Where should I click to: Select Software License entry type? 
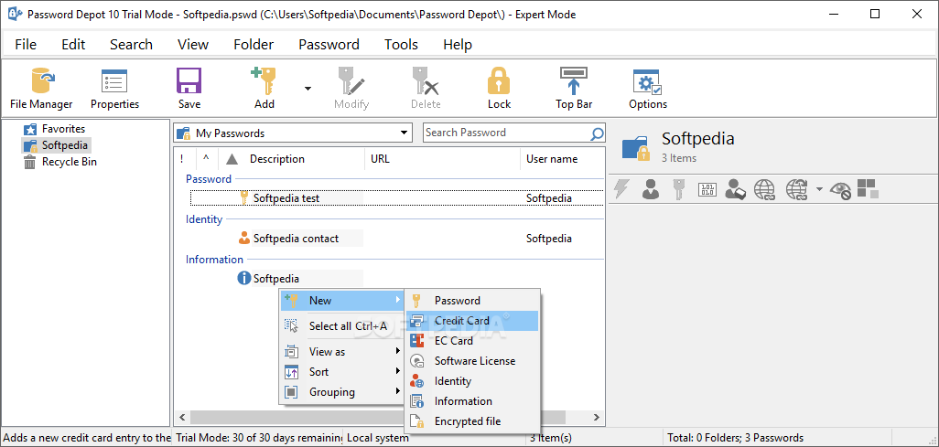(x=474, y=361)
